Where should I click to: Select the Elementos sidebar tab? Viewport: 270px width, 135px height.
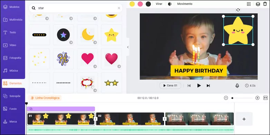(x=13, y=83)
